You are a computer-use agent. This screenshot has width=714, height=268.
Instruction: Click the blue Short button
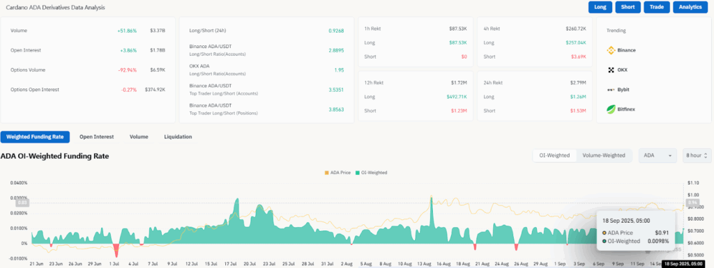coord(628,7)
